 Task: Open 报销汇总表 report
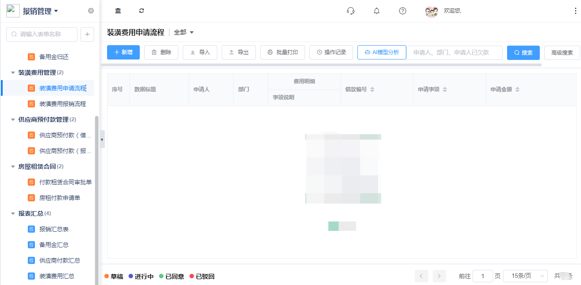[x=54, y=229]
